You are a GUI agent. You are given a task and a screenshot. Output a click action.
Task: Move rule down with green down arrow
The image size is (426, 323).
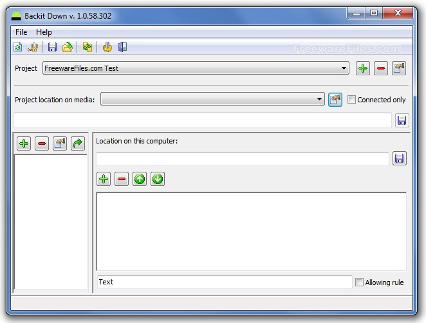click(x=158, y=179)
